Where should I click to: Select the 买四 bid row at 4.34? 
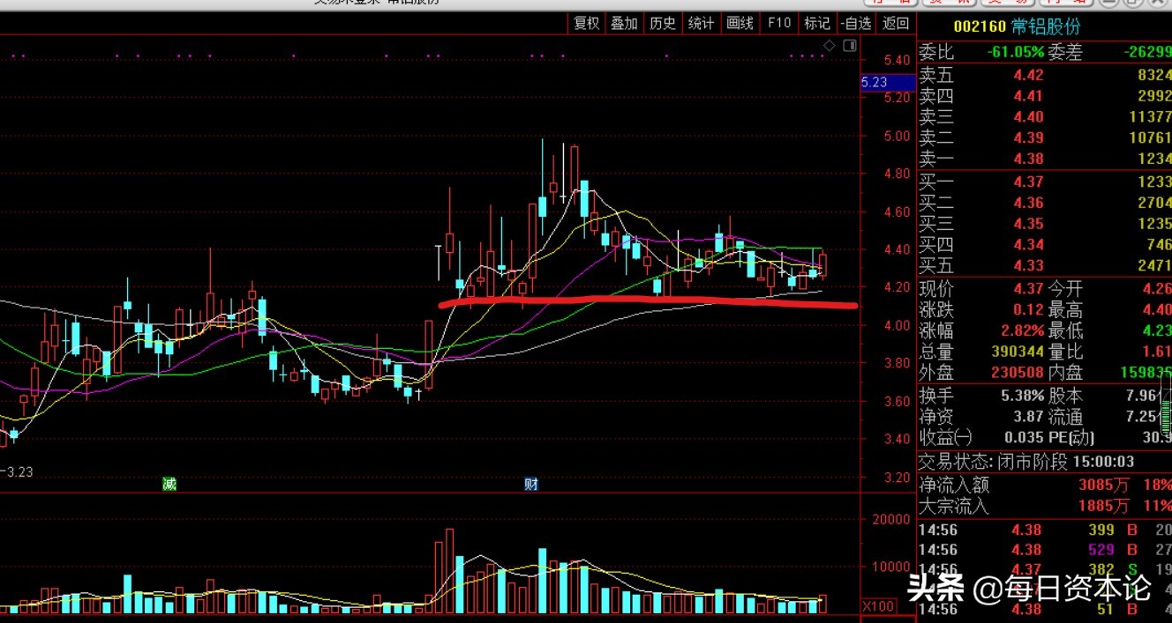point(1045,245)
